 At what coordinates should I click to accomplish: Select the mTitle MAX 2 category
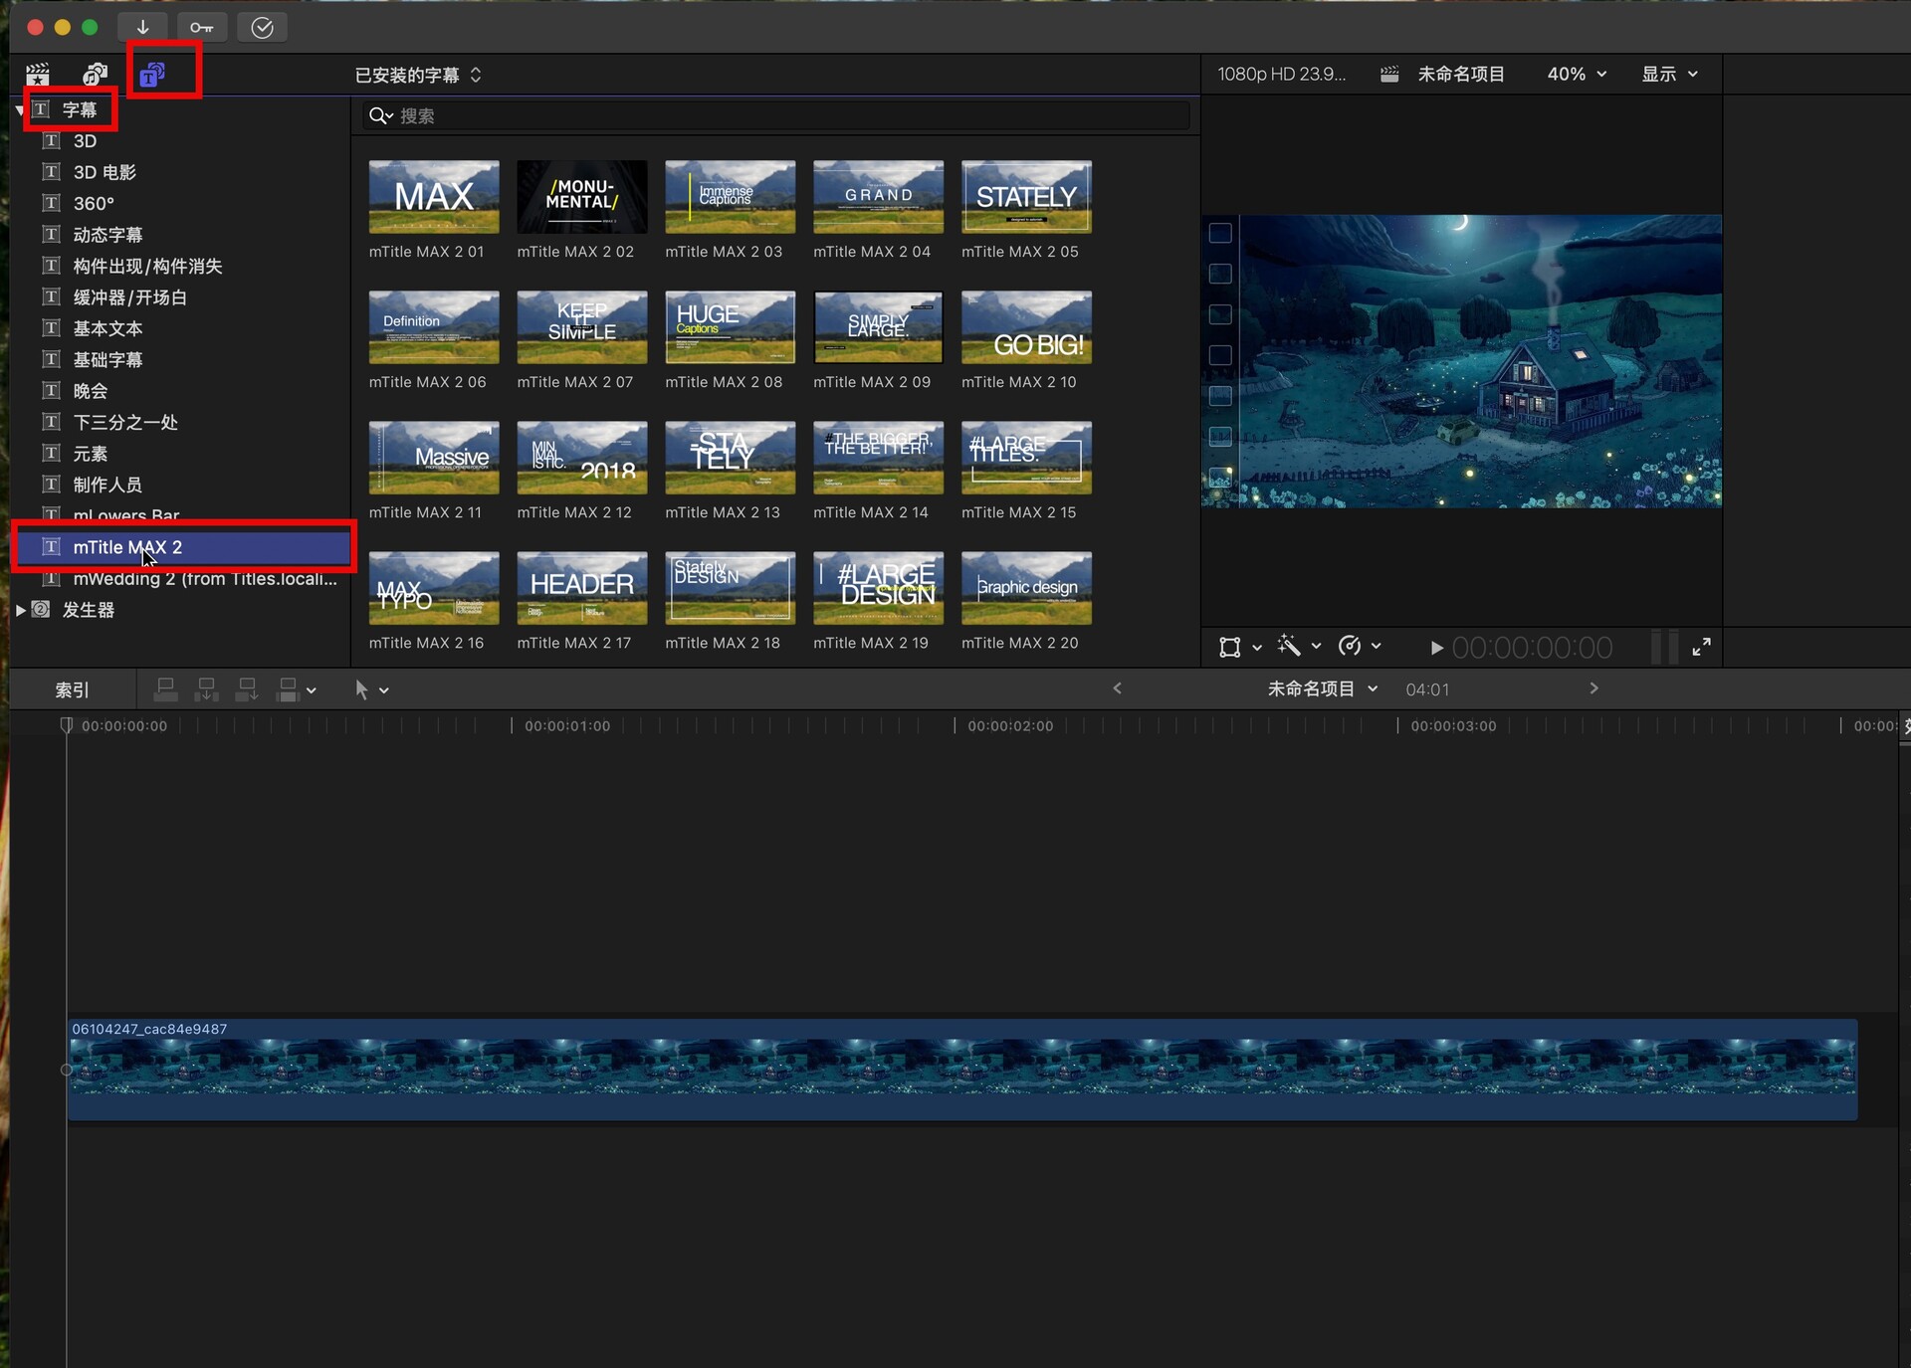point(184,547)
